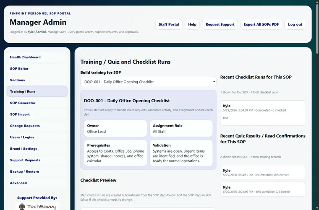Log out of the admin portal
The height and width of the screenshot is (210, 319).
tap(295, 24)
